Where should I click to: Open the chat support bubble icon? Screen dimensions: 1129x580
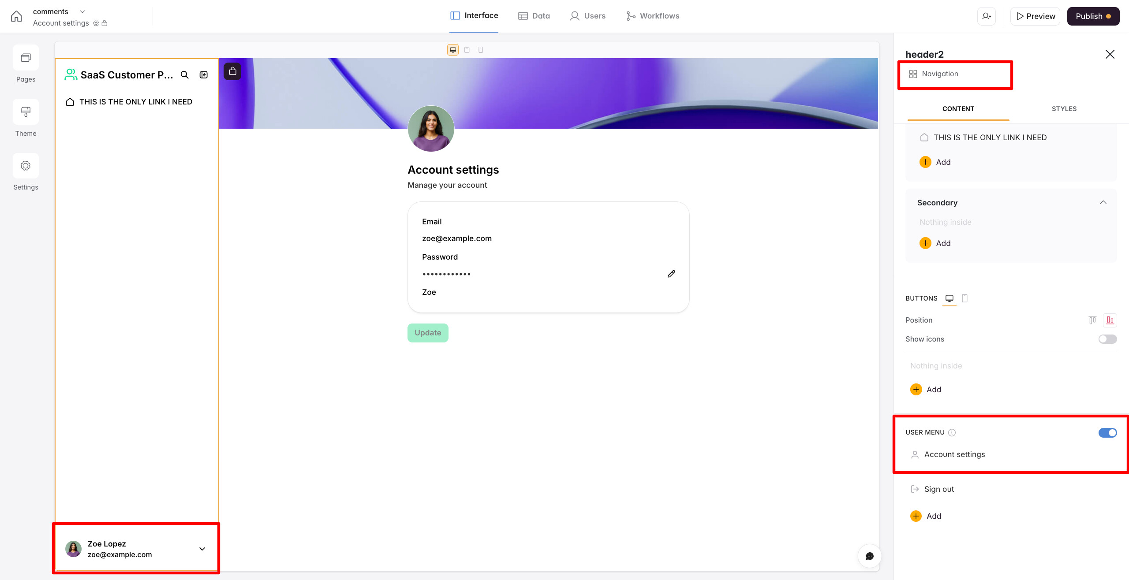[869, 556]
